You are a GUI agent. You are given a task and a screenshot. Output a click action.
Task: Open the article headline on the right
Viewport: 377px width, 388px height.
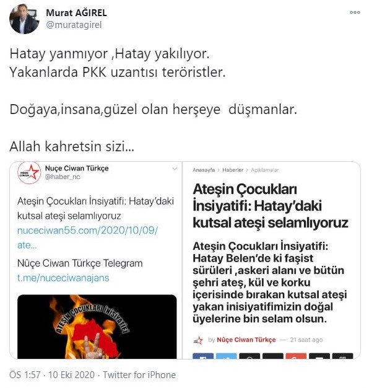[271, 206]
